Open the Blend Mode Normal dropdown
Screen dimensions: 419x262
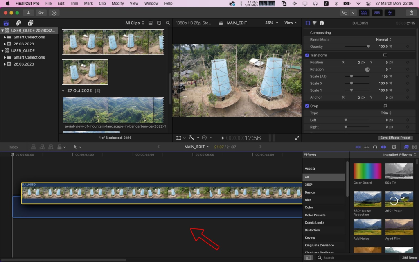[383, 40]
